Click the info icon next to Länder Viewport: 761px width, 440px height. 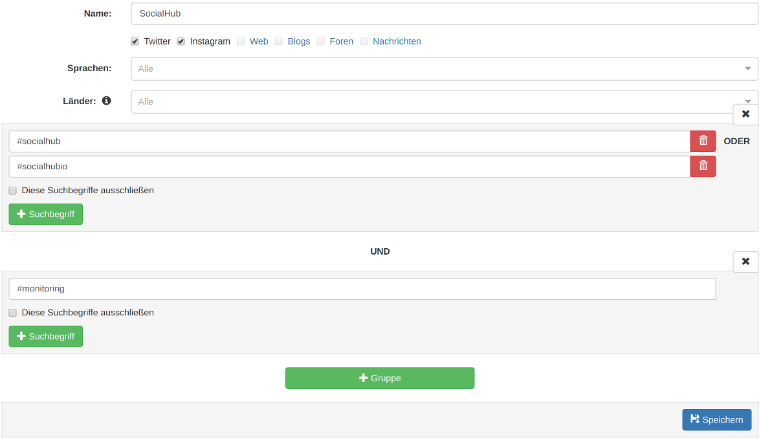click(x=106, y=101)
